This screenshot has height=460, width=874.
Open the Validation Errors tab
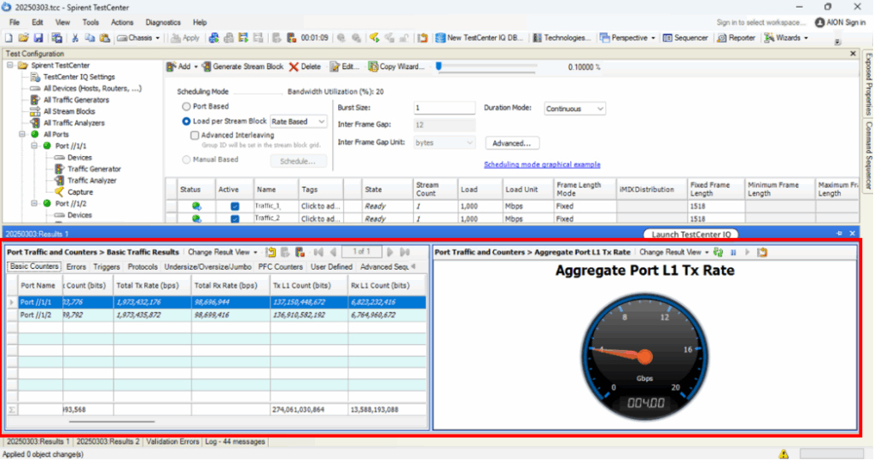(x=172, y=441)
